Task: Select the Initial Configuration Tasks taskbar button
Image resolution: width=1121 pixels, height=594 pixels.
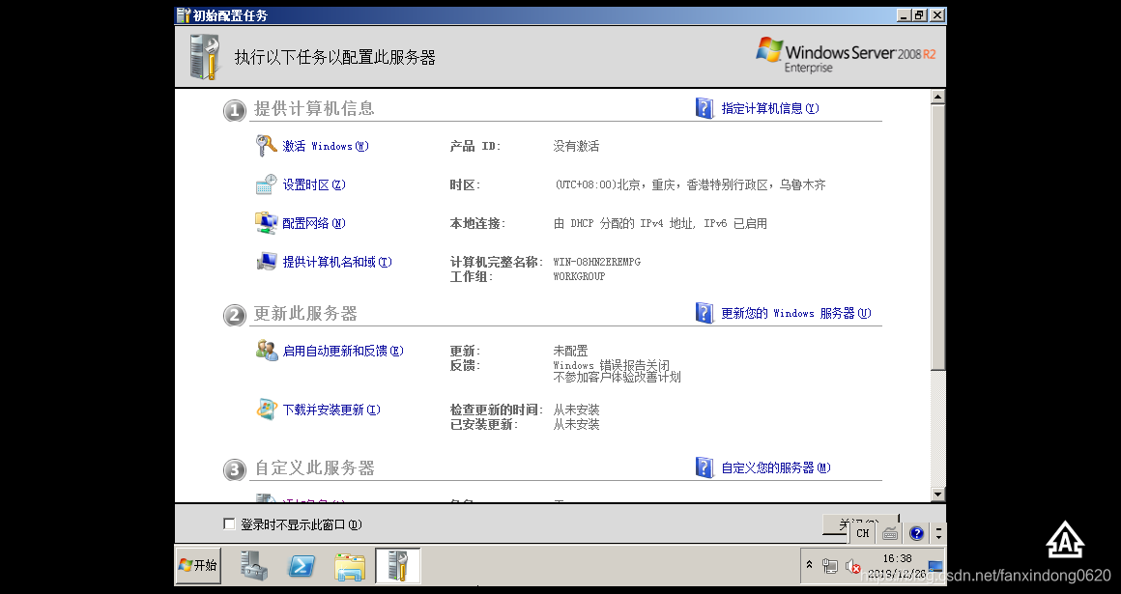Action: point(397,566)
